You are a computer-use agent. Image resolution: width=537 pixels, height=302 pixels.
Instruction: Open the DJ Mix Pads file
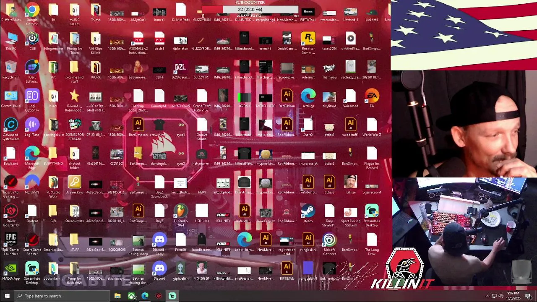tap(180, 13)
